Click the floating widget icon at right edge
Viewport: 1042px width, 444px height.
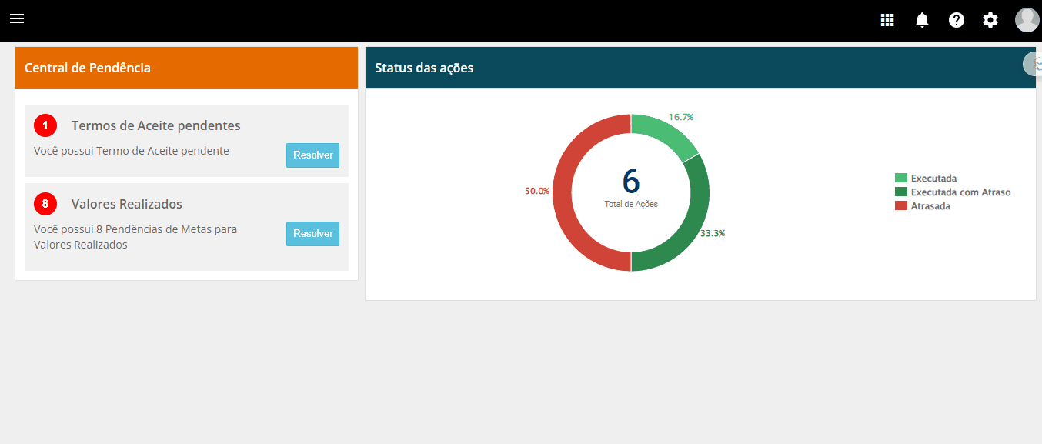coord(1033,64)
